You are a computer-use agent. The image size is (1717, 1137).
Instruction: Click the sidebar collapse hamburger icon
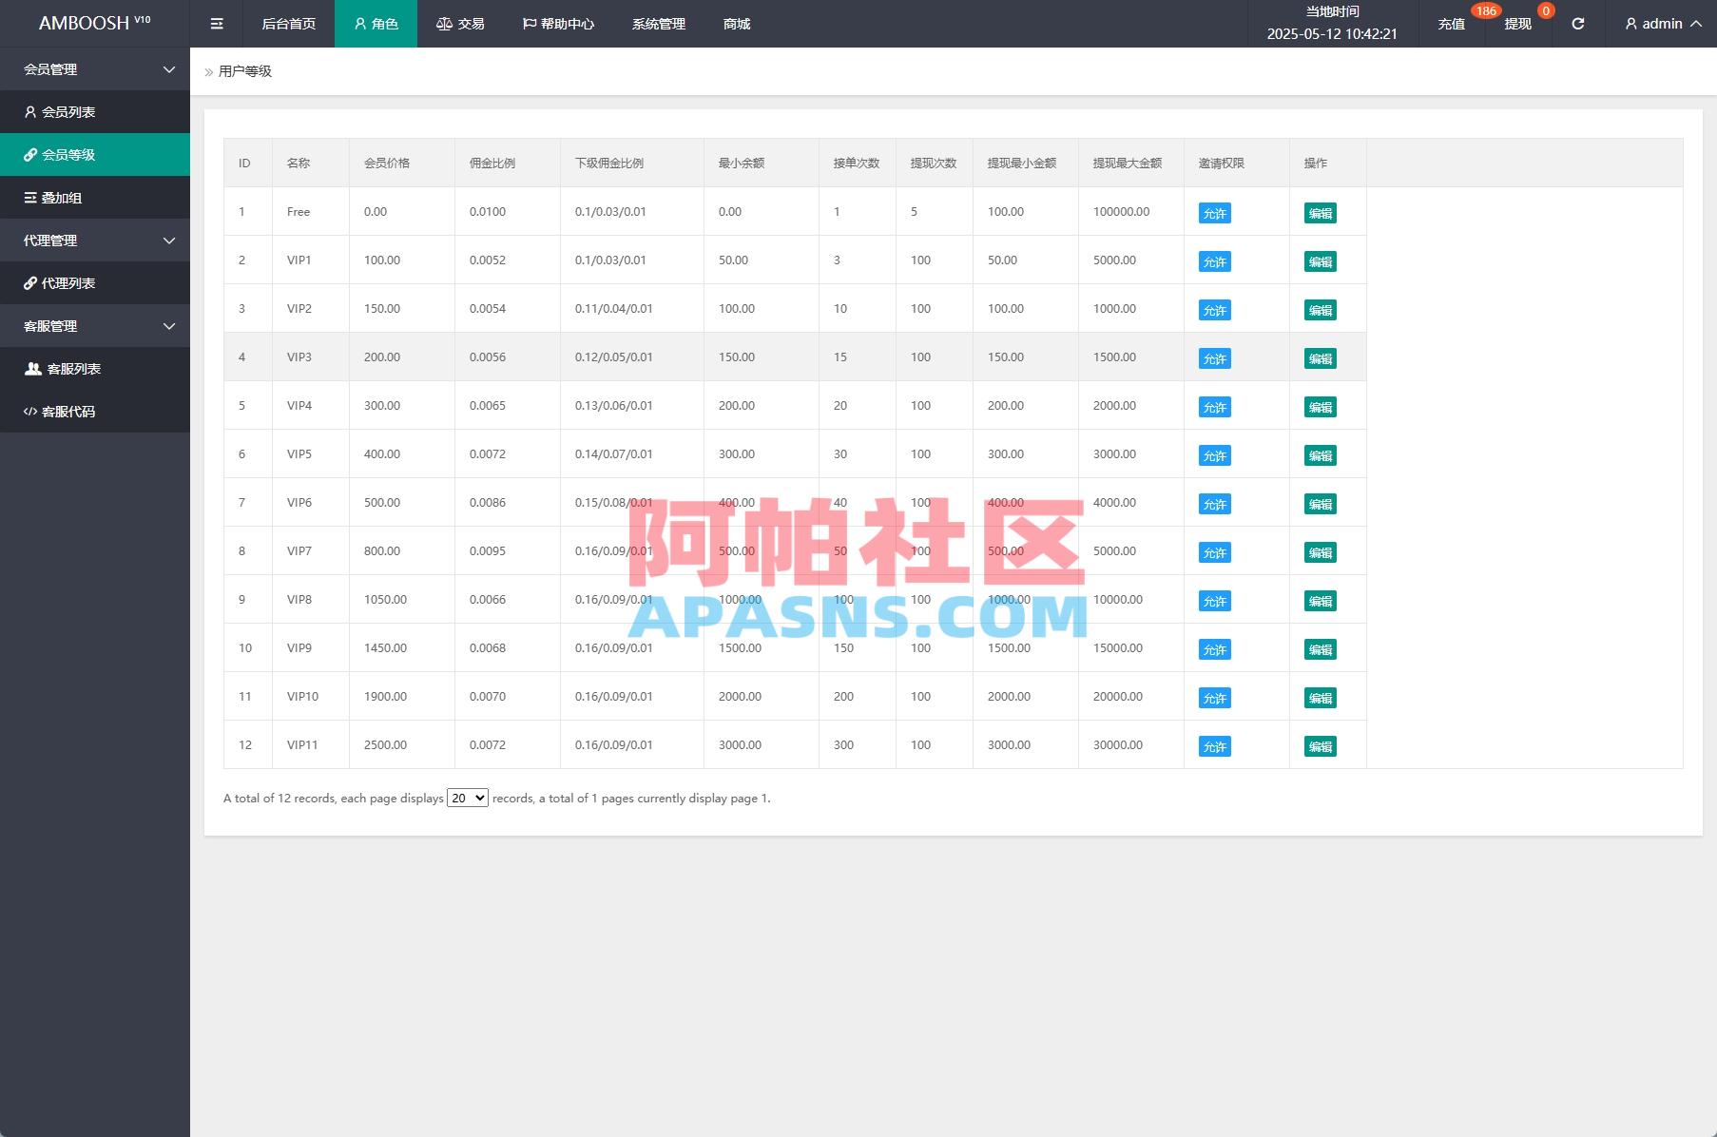click(217, 24)
